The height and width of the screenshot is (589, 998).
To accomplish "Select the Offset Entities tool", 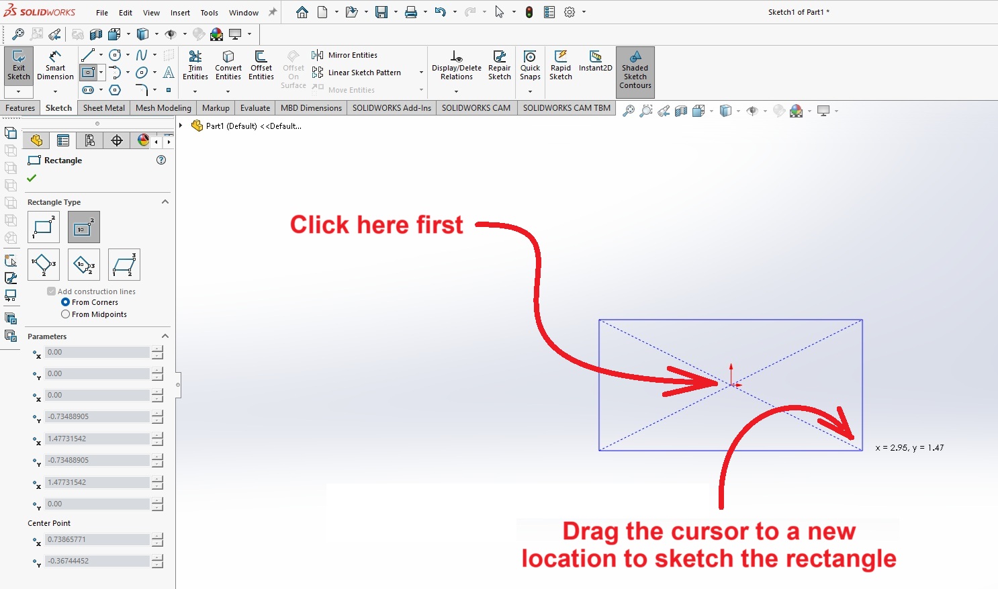I will [x=261, y=65].
